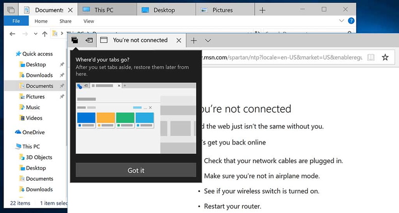The image size is (399, 213).
Task: Open Downloads under This PC
Action: [36, 189]
